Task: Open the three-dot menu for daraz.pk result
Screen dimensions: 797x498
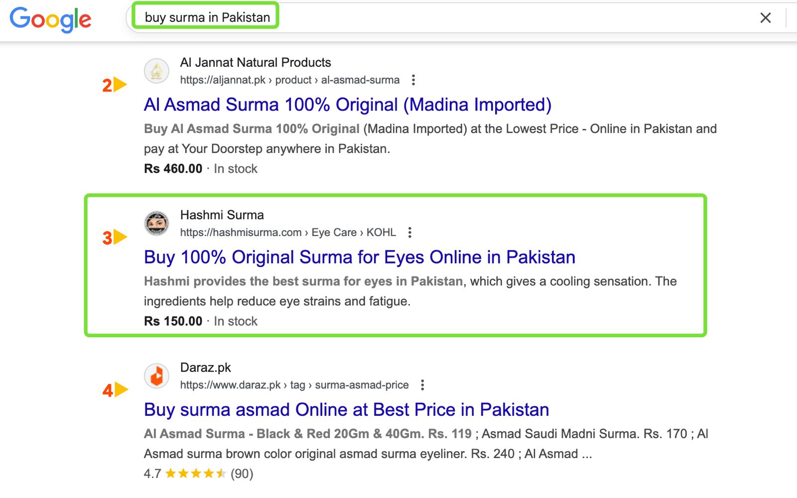Action: [422, 384]
